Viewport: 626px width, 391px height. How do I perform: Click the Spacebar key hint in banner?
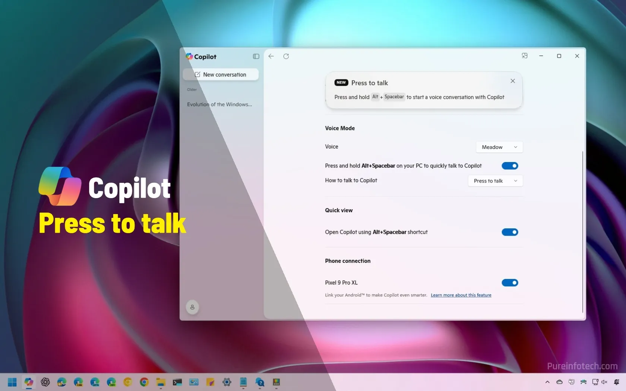pyautogui.click(x=394, y=97)
